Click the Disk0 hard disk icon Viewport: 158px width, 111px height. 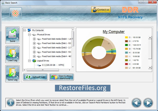pos(39,39)
